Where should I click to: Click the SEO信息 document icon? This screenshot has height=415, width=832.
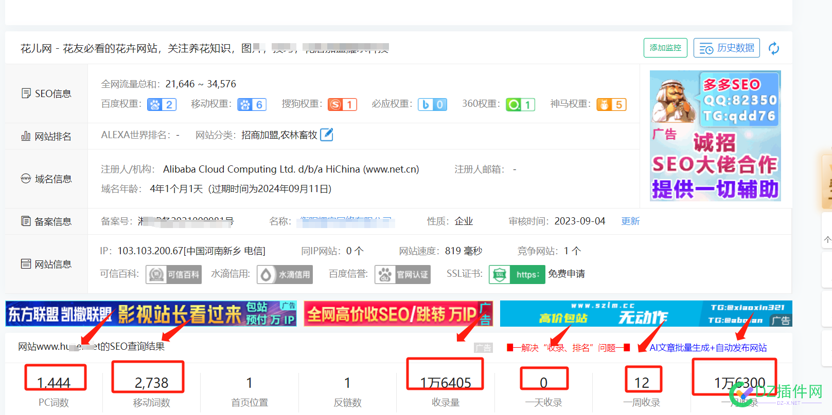click(26, 93)
